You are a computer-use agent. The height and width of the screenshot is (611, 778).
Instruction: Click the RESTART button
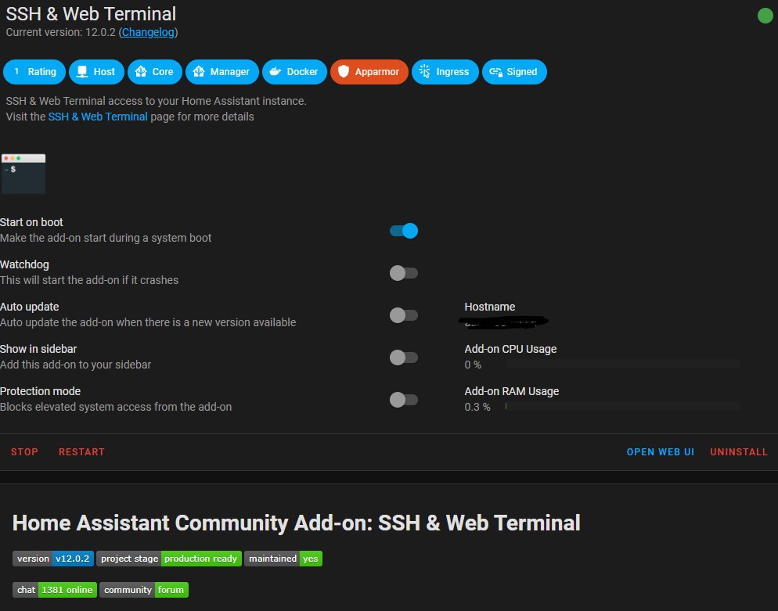click(81, 452)
